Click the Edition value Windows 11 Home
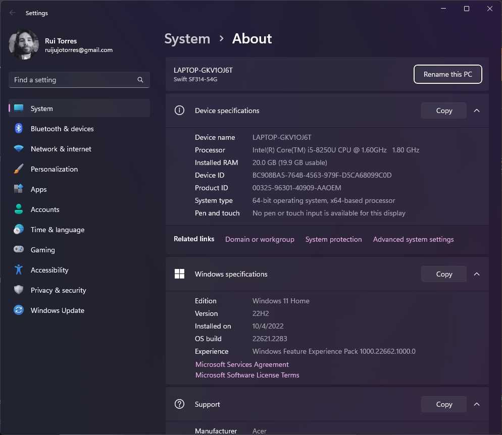 281,300
